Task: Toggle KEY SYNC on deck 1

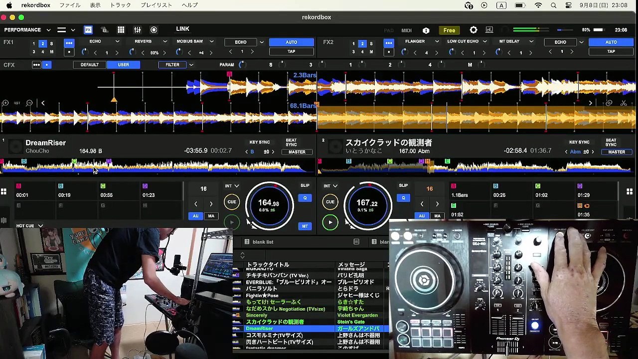Action: tap(259, 142)
